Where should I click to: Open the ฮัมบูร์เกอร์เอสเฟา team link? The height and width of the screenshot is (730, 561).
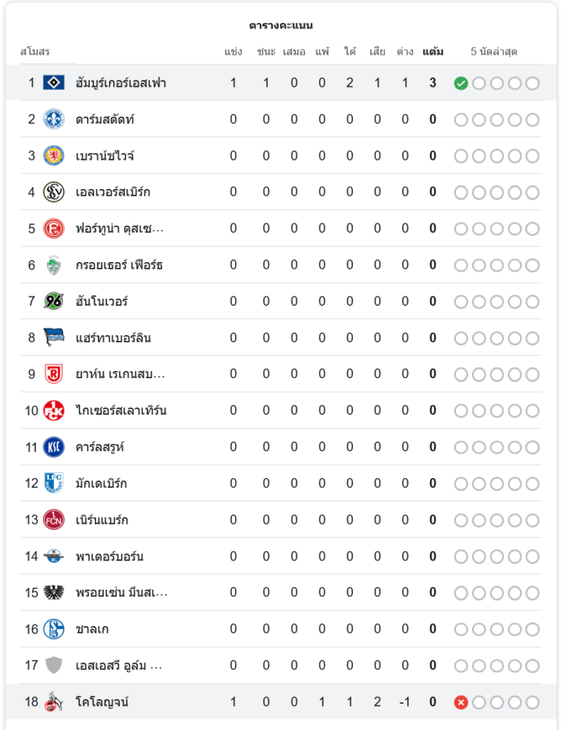(x=121, y=83)
